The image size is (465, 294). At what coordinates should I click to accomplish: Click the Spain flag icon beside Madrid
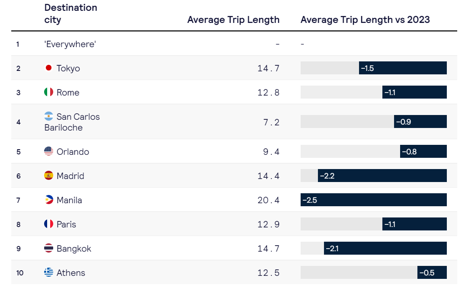48,176
